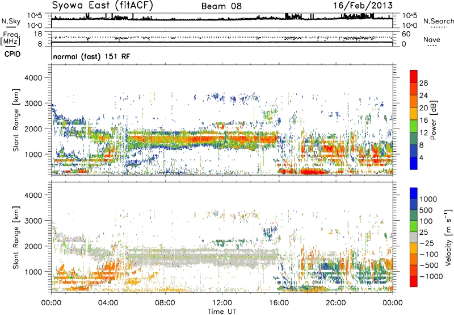
Task: Click the red bottom velocity colorbar segment
Action: [x=414, y=281]
